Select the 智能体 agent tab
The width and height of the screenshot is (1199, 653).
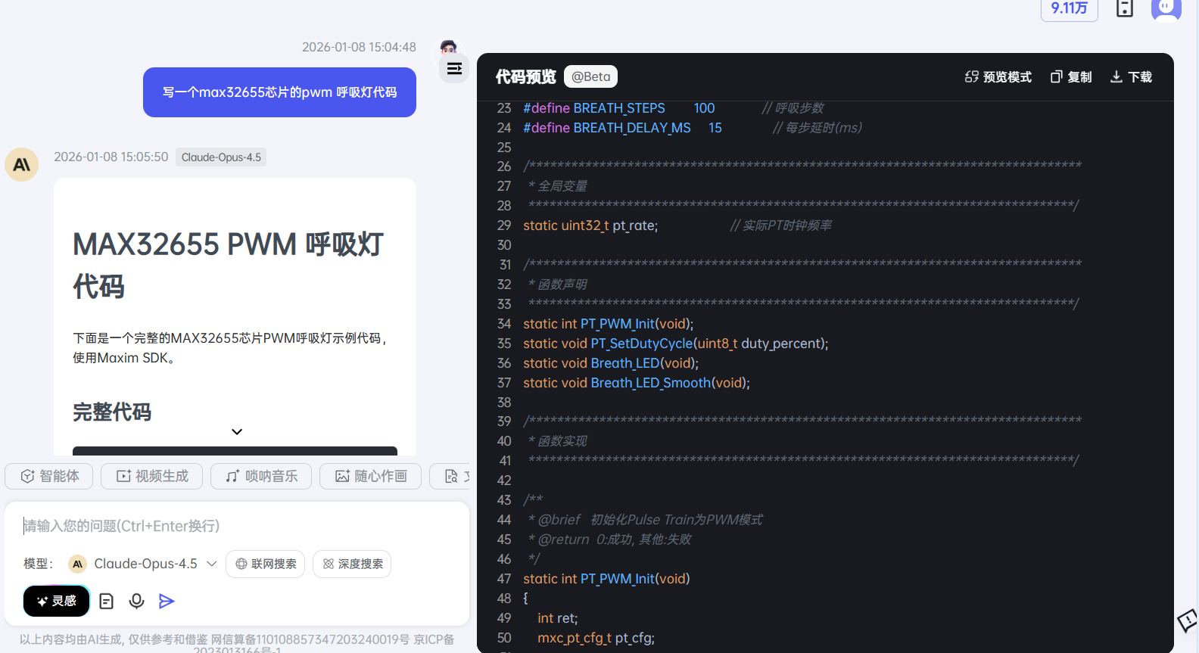49,476
